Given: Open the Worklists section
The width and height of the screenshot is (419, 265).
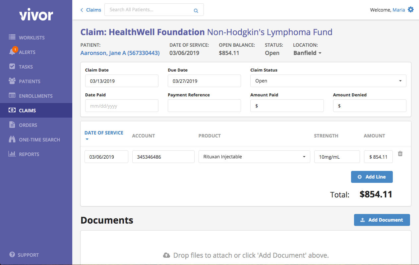Looking at the screenshot, I should [x=36, y=37].
